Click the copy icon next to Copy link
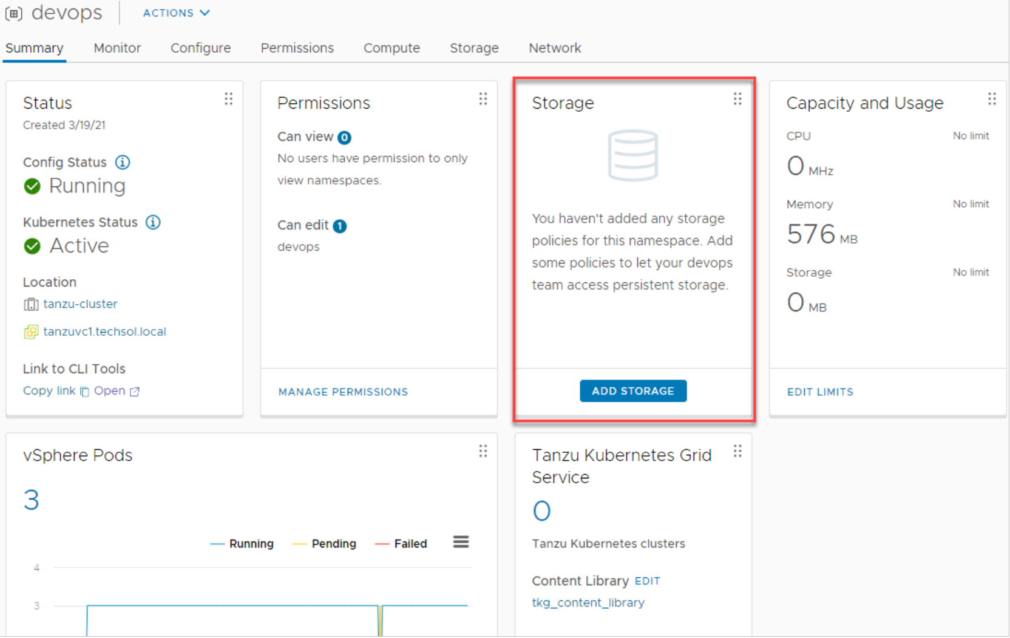1010x638 pixels. pyautogui.click(x=85, y=392)
